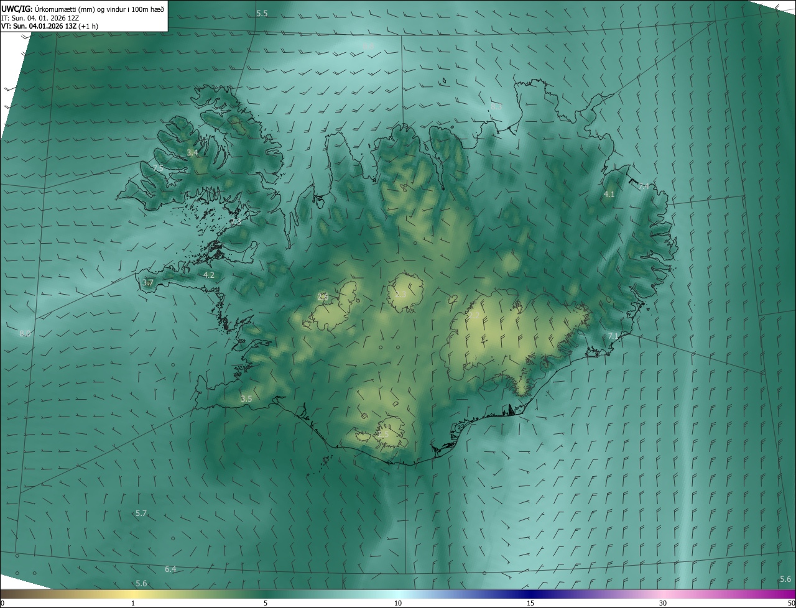Click the 6.4 value label
796x608 pixels.
pos(170,569)
